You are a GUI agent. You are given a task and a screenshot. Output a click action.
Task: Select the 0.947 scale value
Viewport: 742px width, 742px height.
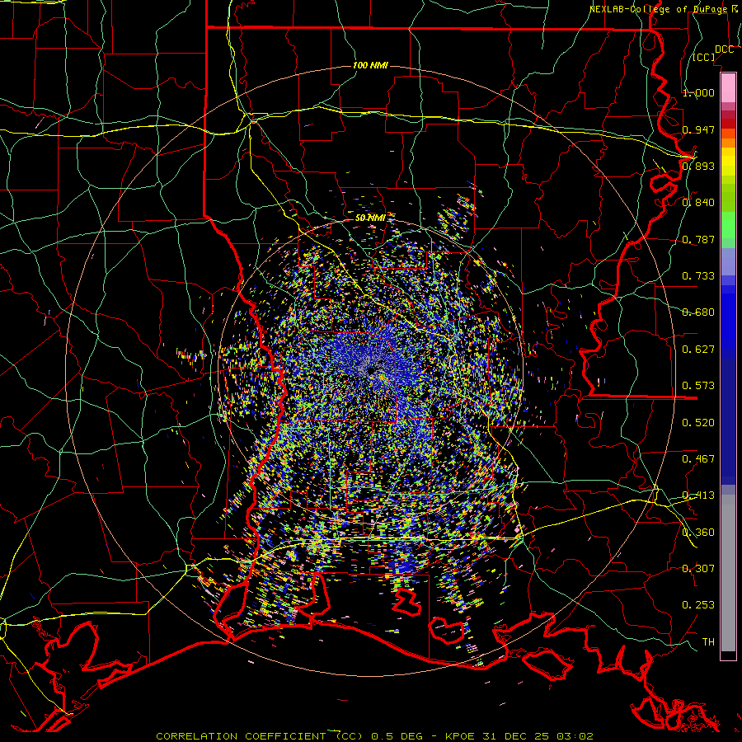pos(698,129)
